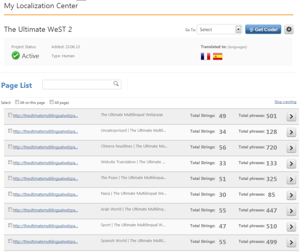Open URL link of the first page row

pos(45,116)
